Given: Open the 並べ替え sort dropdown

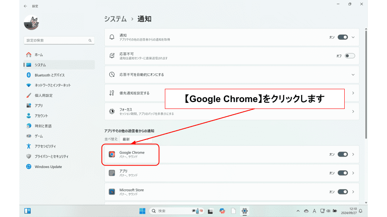Looking at the screenshot, I should coord(126,139).
